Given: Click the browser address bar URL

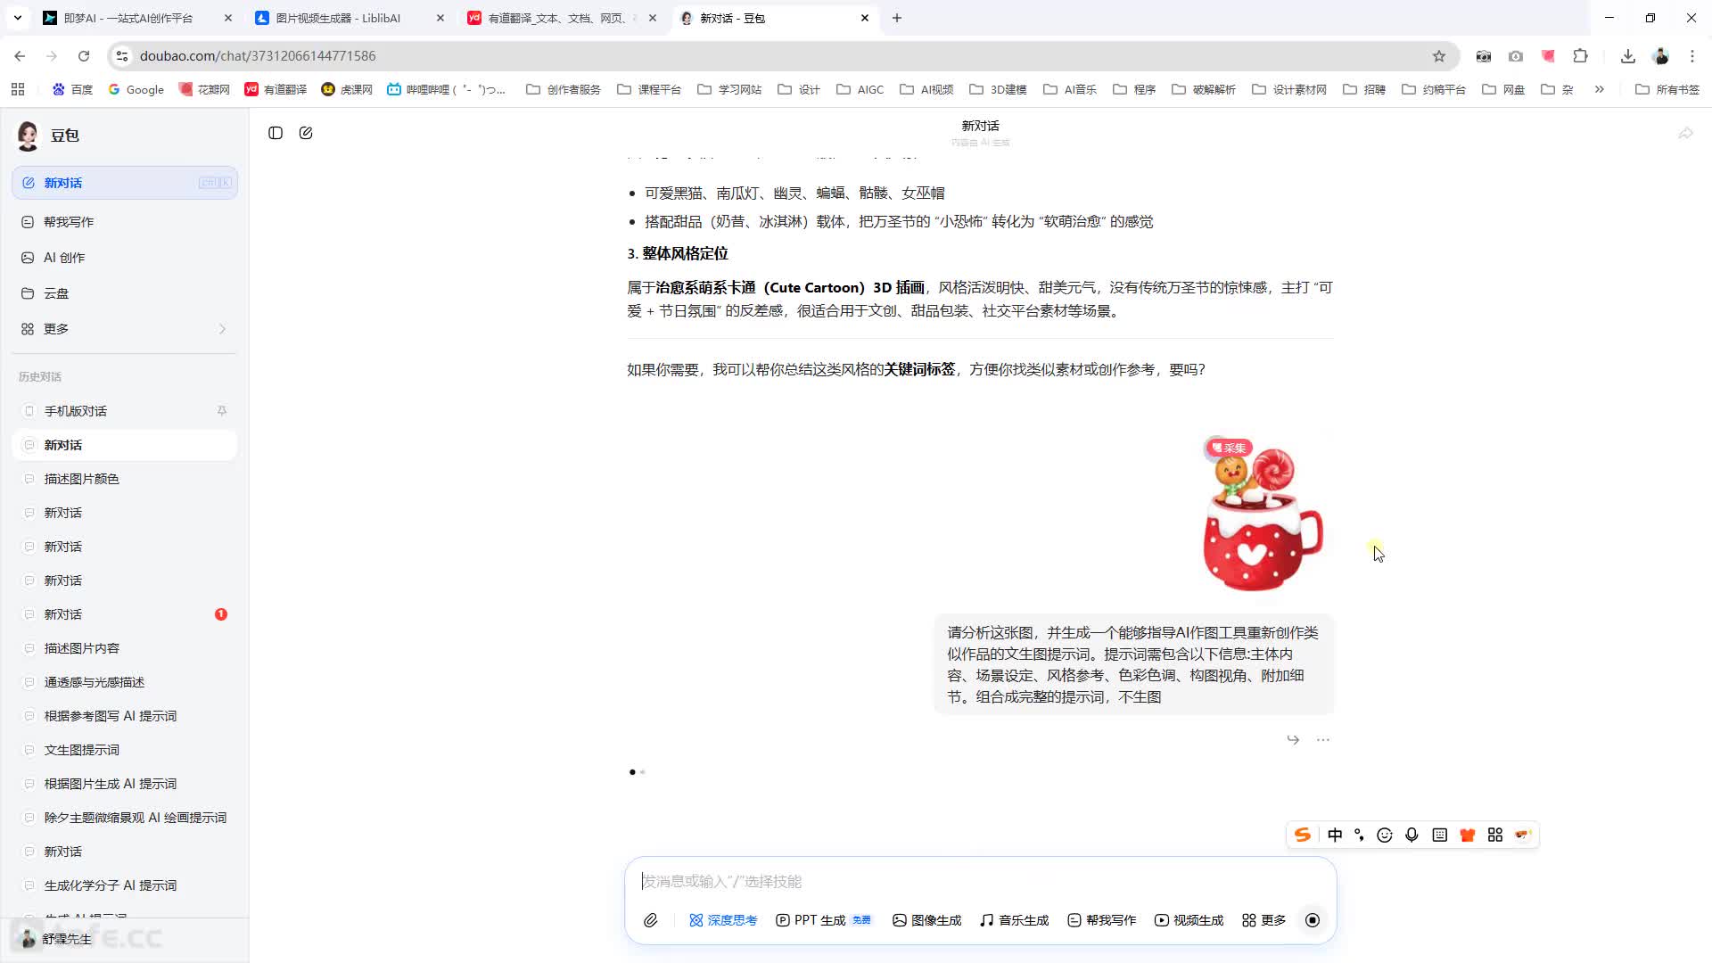Looking at the screenshot, I should click(x=258, y=56).
